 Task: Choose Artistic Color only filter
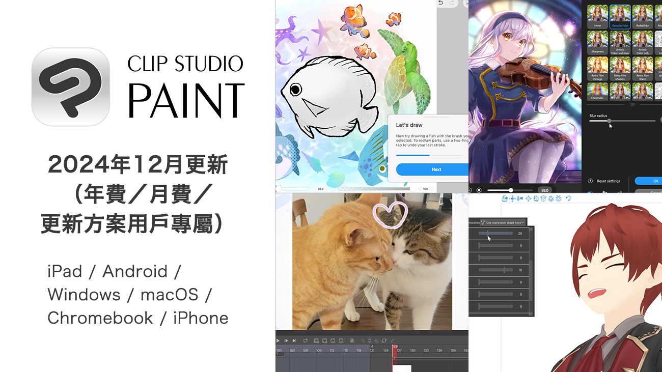[643, 43]
